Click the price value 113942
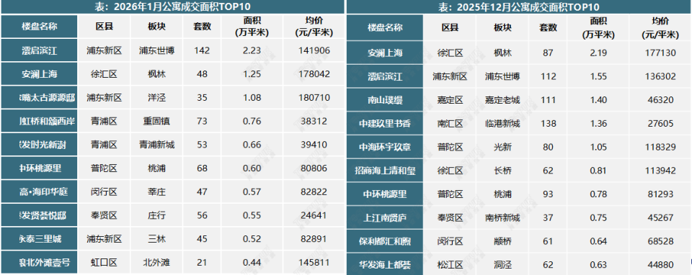The width and height of the screenshot is (692, 275). 660,171
